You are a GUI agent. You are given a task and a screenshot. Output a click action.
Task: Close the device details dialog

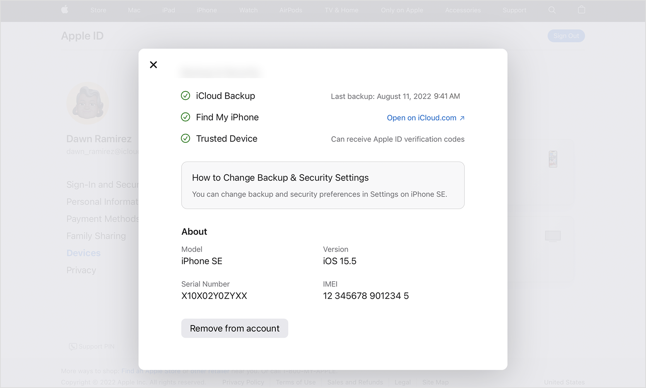point(153,65)
